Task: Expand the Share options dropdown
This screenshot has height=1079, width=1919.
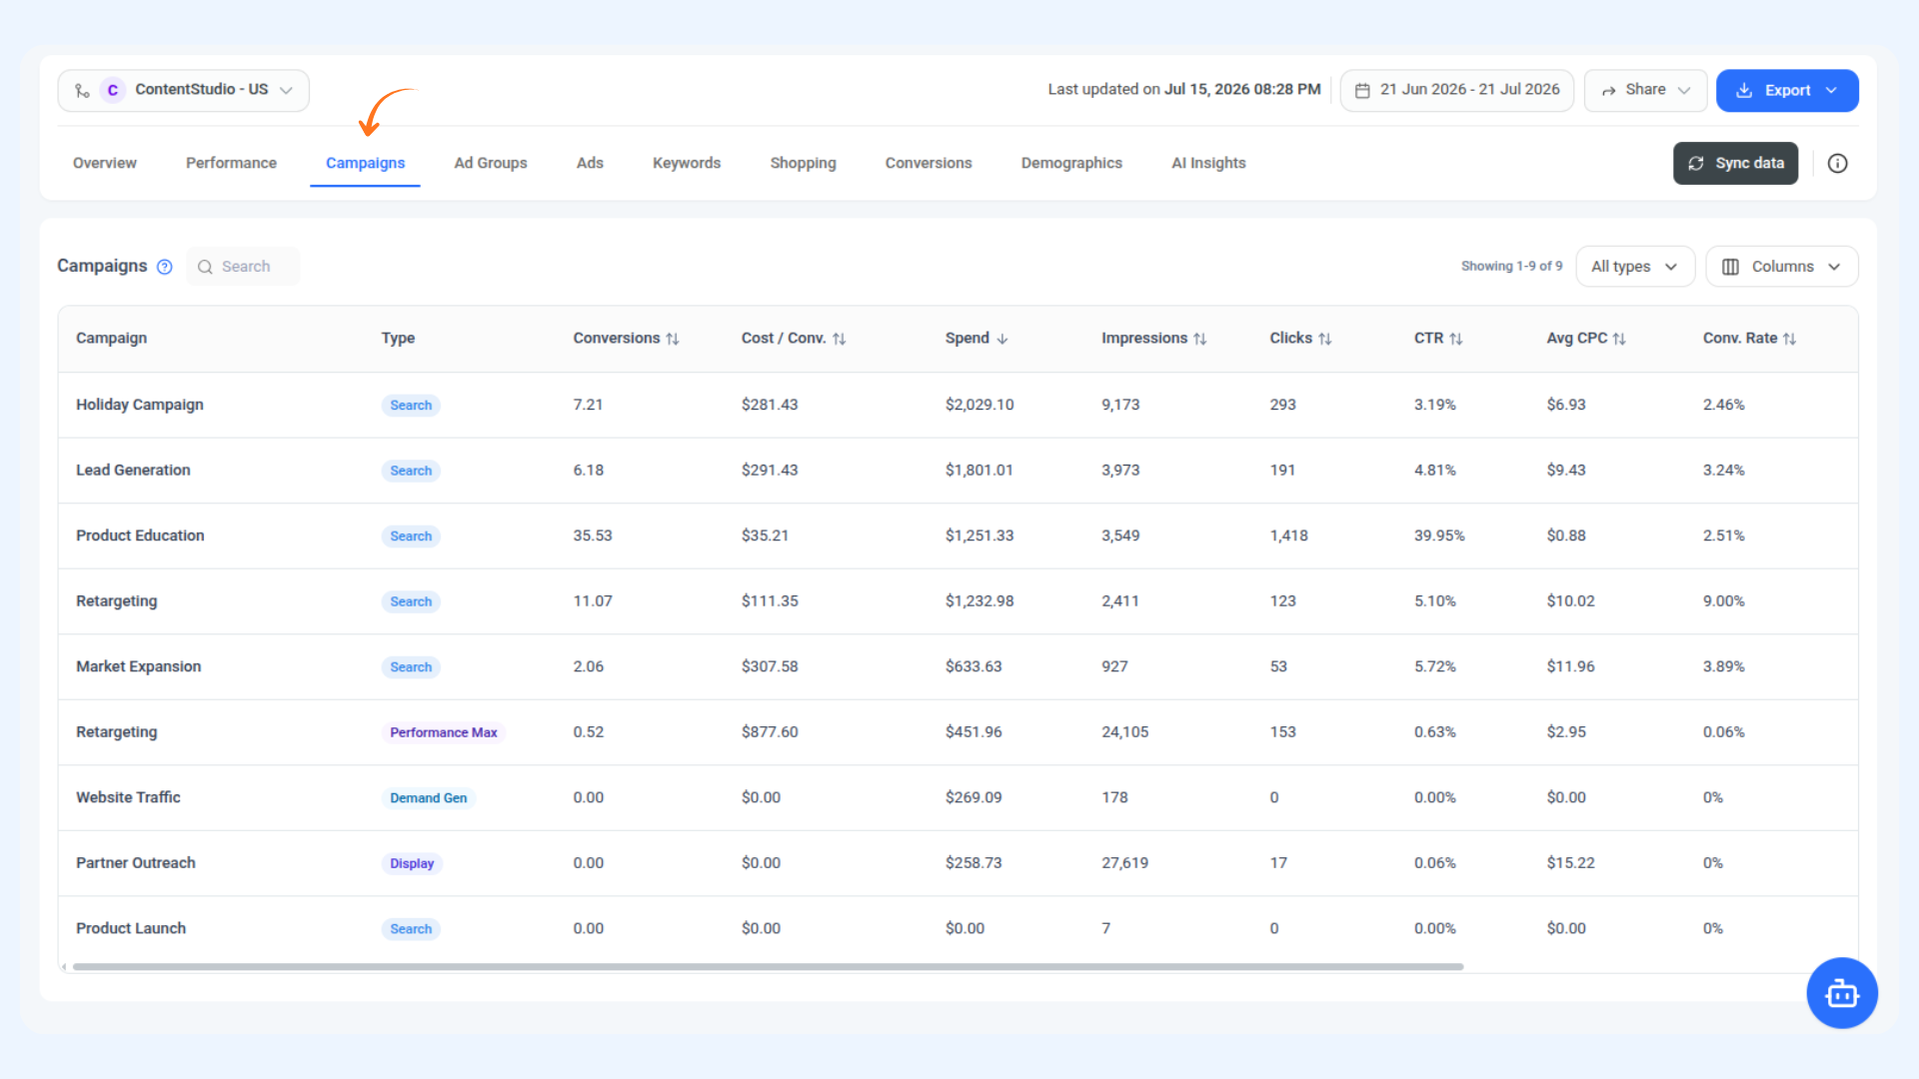Action: tap(1645, 90)
